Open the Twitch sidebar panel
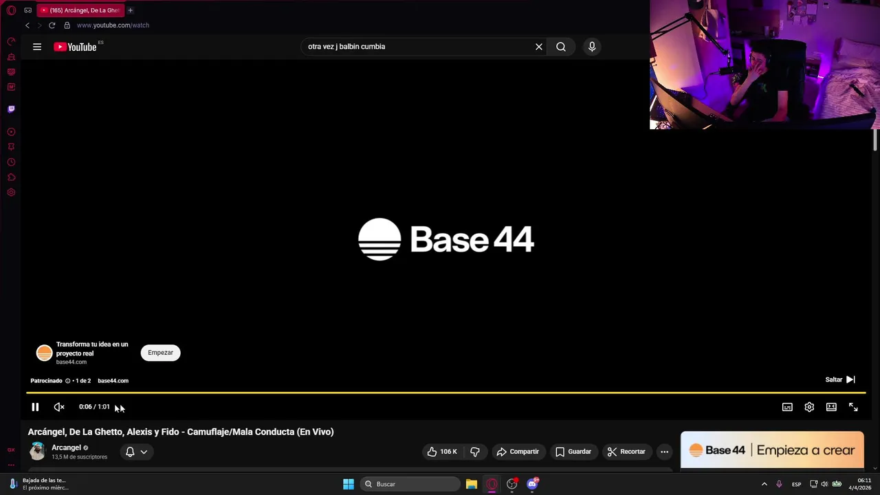The image size is (880, 495). [x=11, y=109]
